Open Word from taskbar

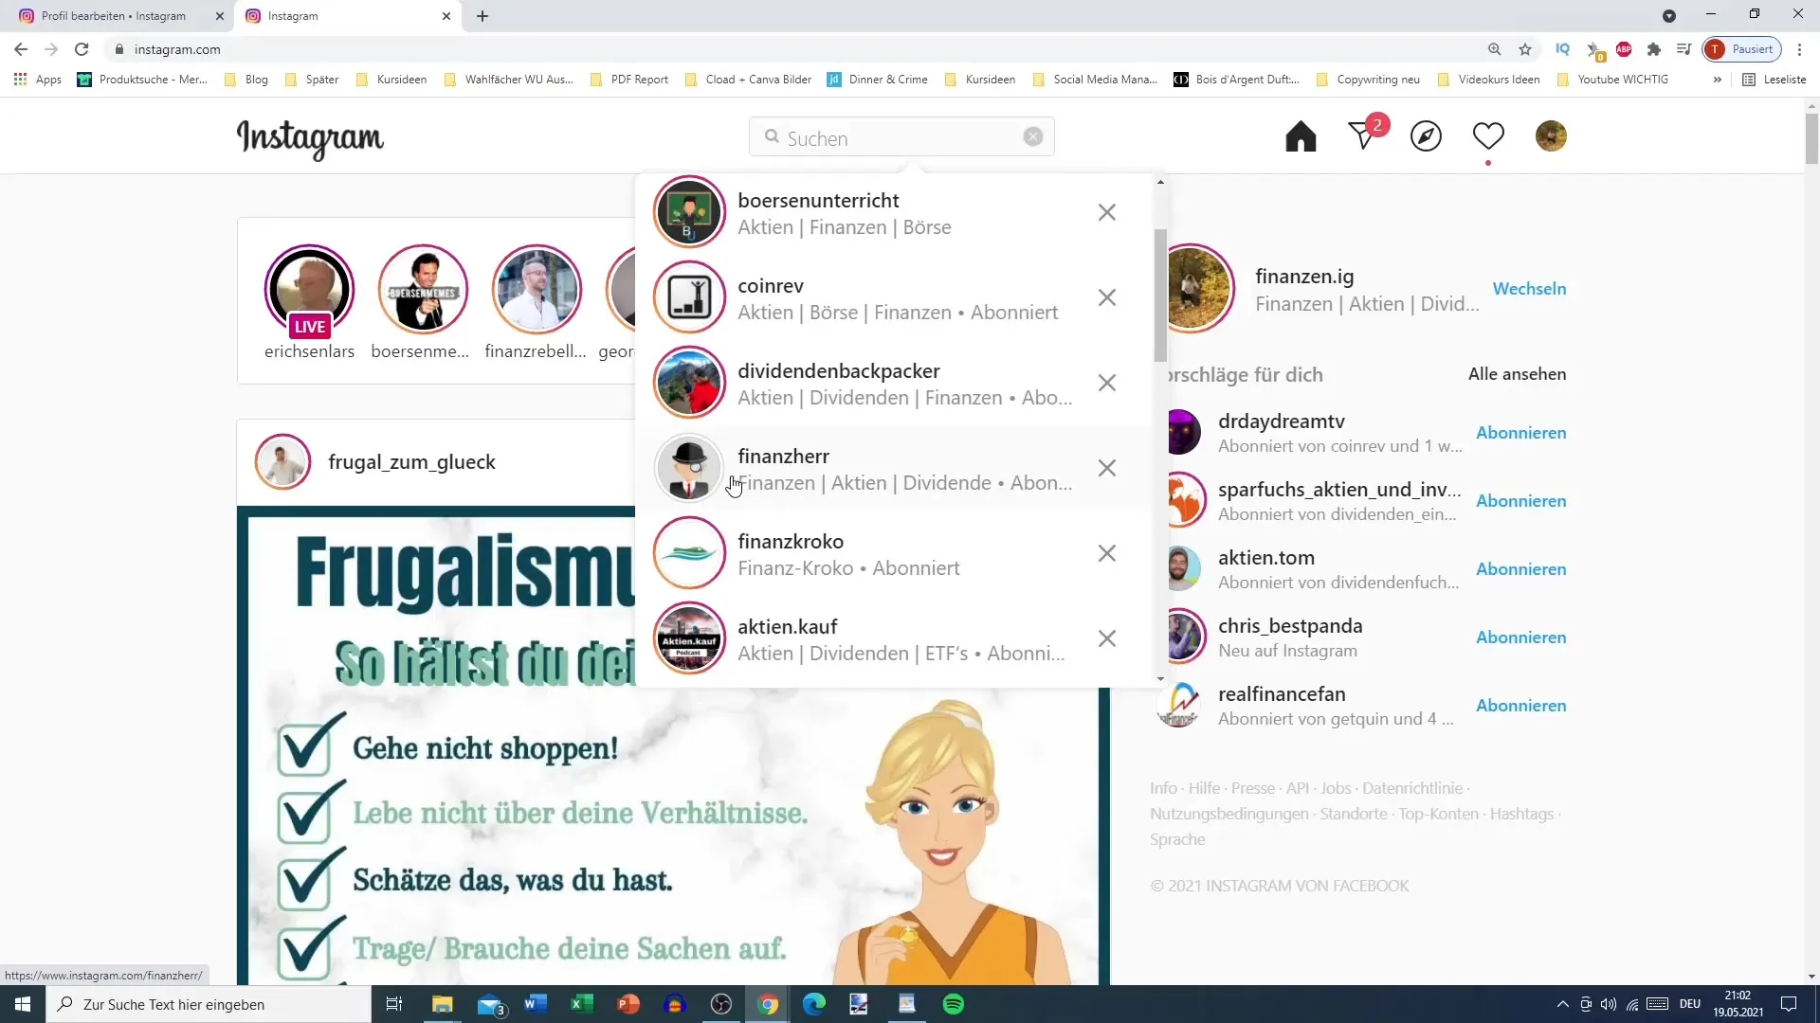click(x=536, y=1004)
